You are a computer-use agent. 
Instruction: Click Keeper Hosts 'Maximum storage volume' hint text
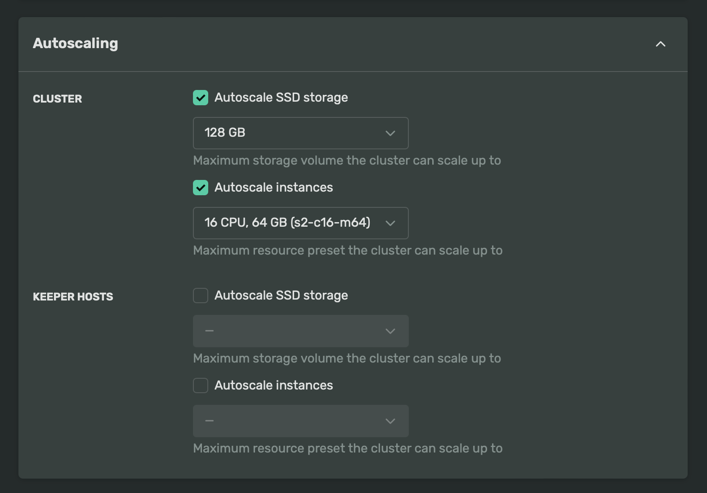coord(347,359)
